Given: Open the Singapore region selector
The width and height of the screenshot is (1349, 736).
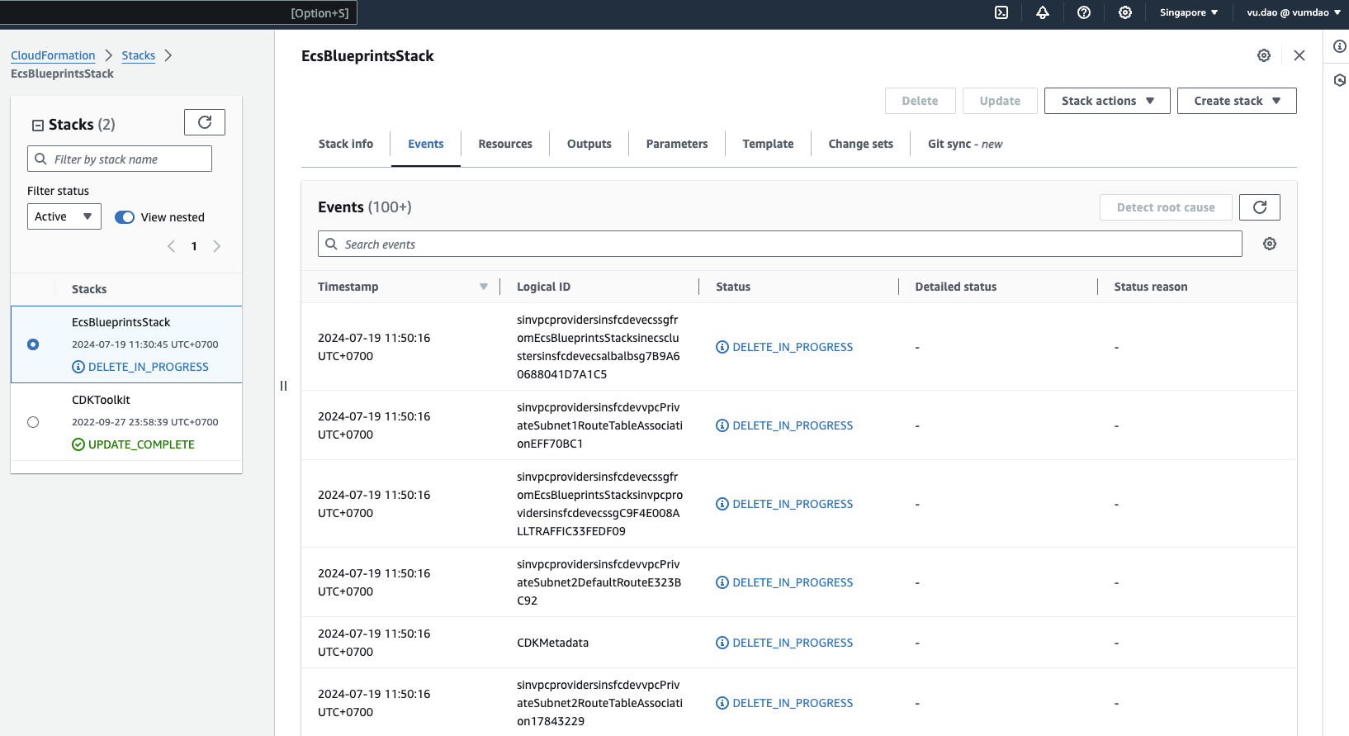Looking at the screenshot, I should (x=1189, y=12).
